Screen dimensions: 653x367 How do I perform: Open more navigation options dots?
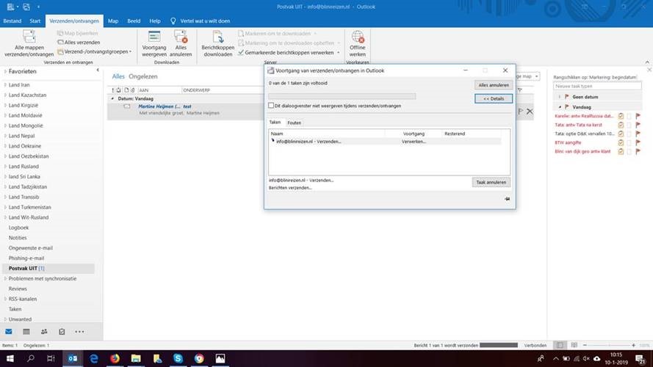[x=79, y=332]
